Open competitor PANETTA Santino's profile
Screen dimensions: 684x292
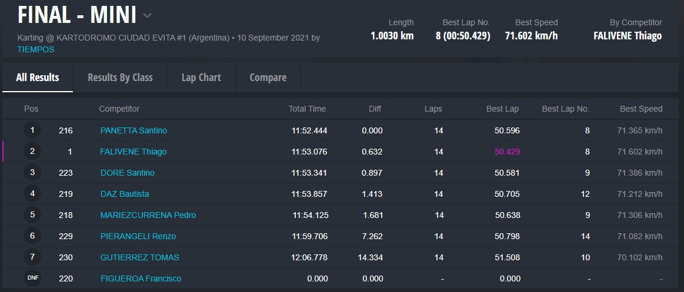pyautogui.click(x=134, y=130)
